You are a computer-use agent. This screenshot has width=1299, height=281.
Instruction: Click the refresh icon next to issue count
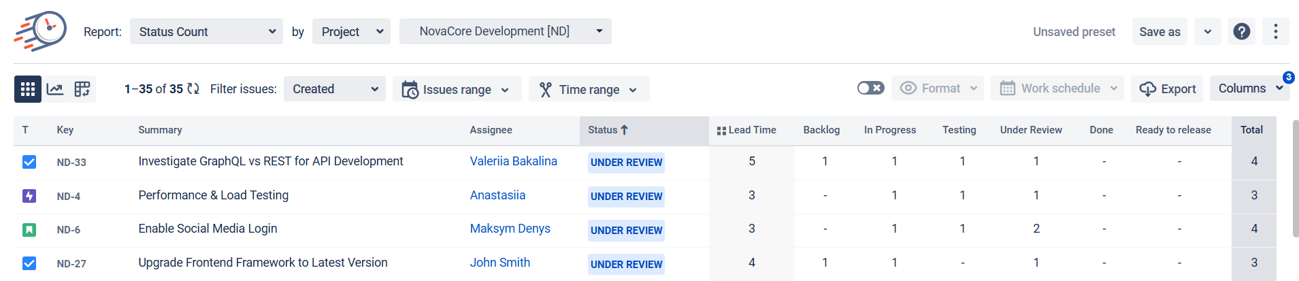coord(193,89)
